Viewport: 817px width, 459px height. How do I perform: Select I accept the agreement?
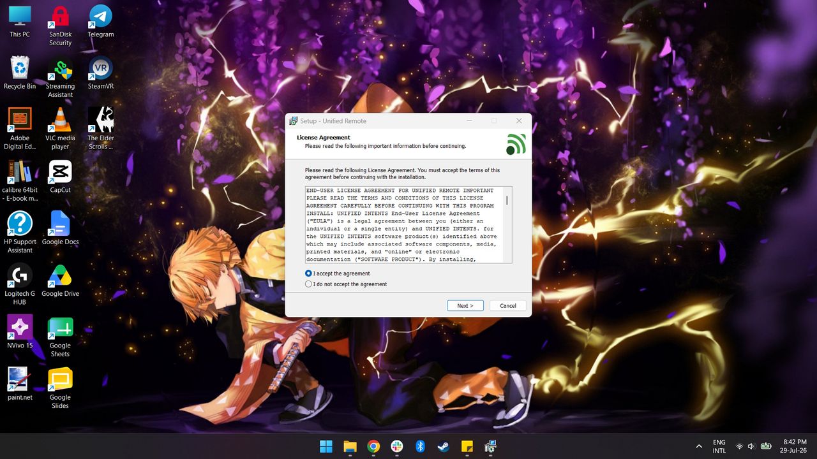point(338,273)
